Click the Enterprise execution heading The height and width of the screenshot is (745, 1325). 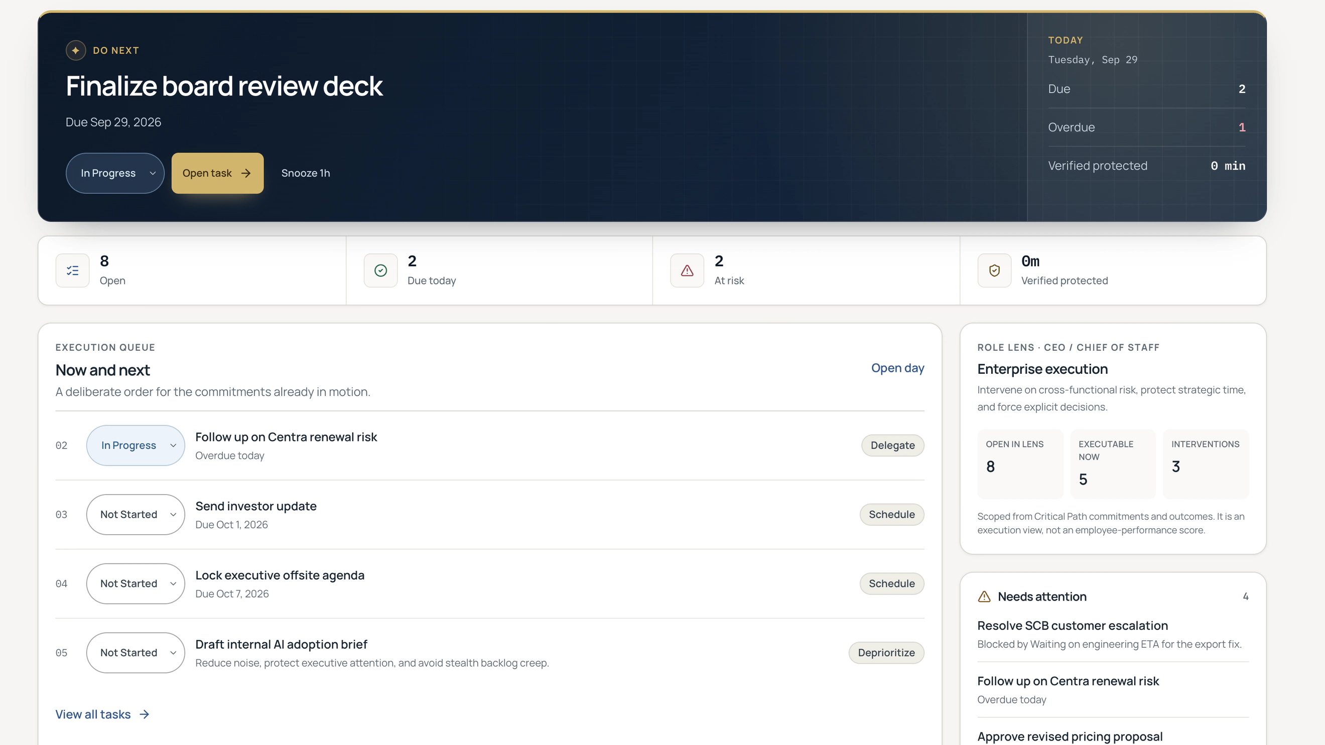1042,369
